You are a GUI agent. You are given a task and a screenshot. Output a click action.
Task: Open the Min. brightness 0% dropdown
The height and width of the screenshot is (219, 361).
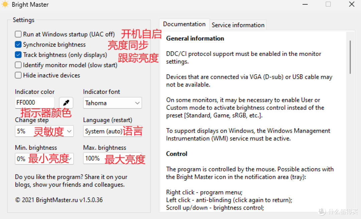coord(44,159)
